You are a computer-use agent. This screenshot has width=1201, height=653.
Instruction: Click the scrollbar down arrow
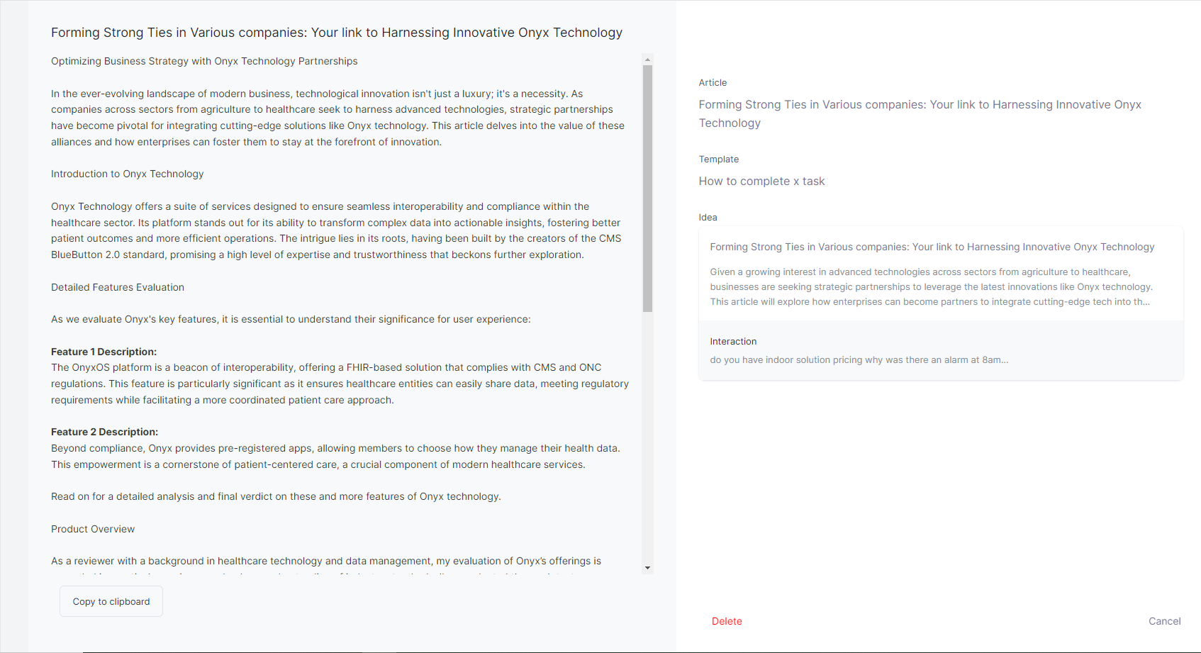(x=647, y=568)
